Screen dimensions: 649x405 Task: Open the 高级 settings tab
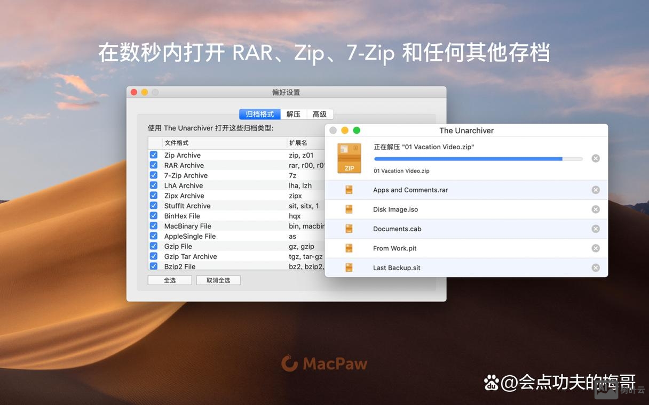point(319,114)
